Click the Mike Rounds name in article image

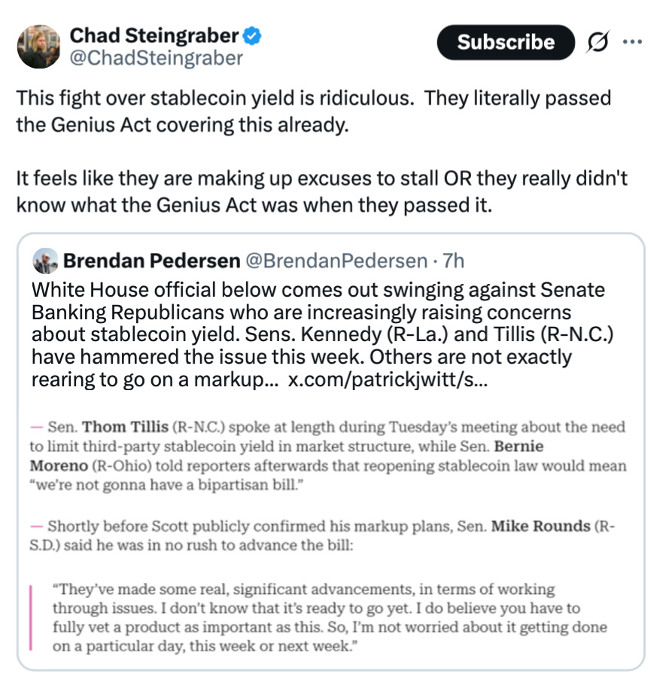tap(540, 526)
